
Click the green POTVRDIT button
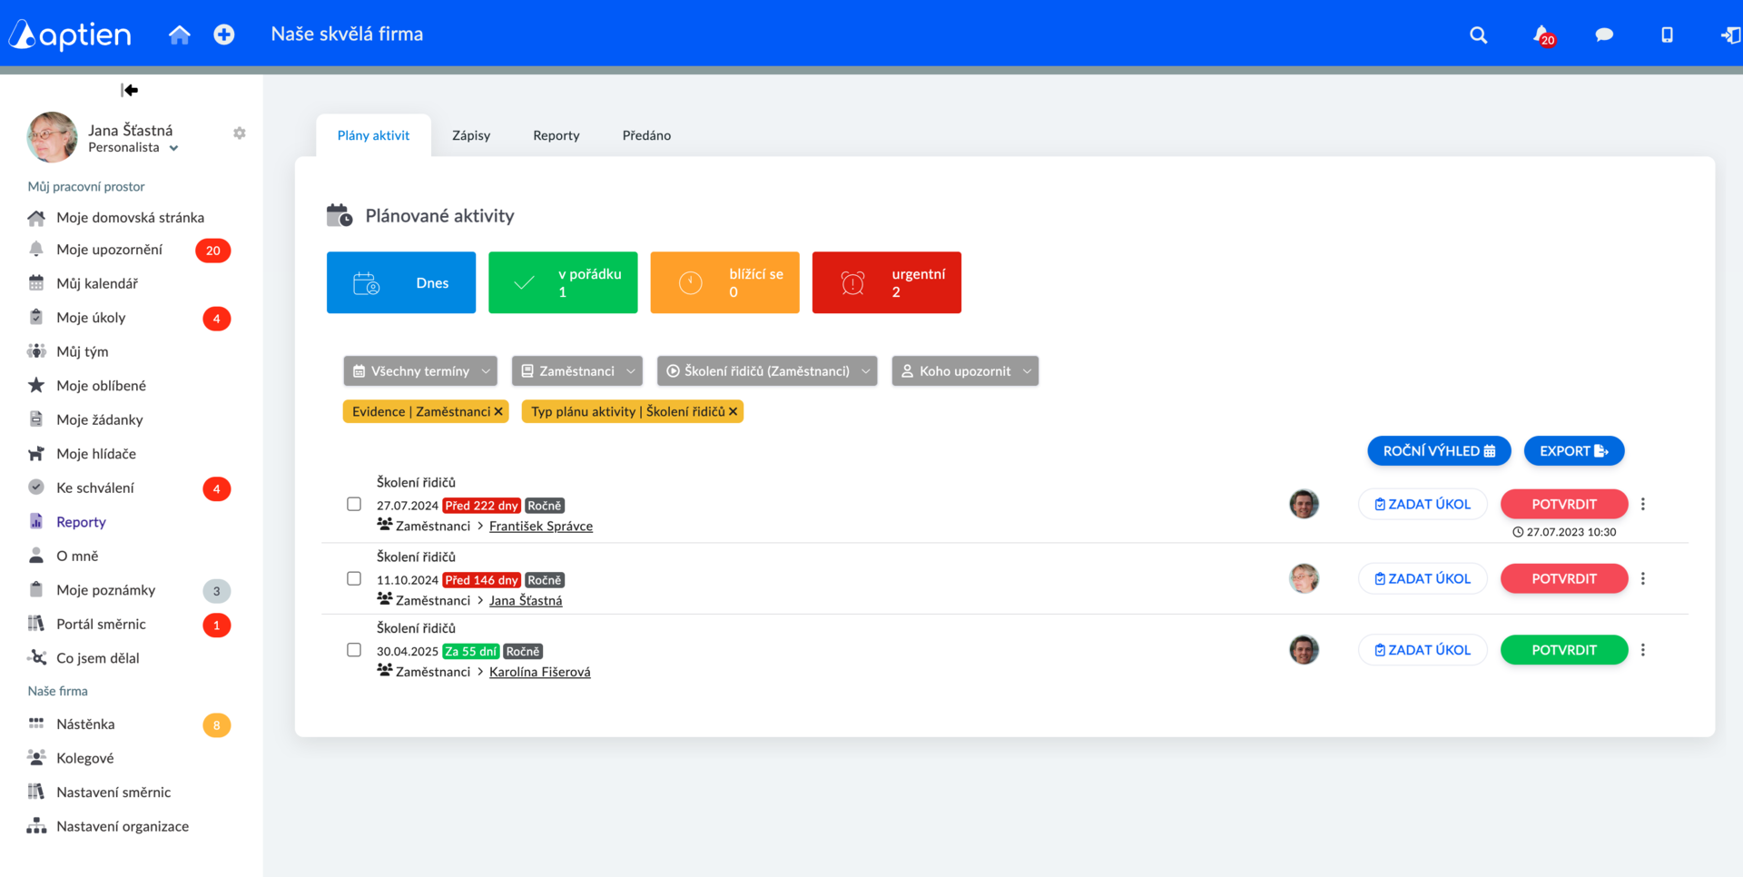coord(1564,650)
